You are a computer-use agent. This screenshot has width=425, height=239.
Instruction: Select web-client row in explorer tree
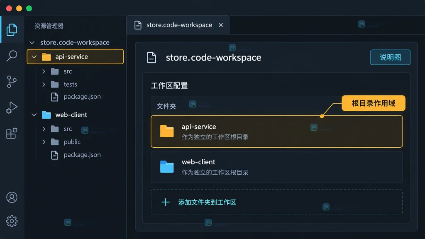75,115
